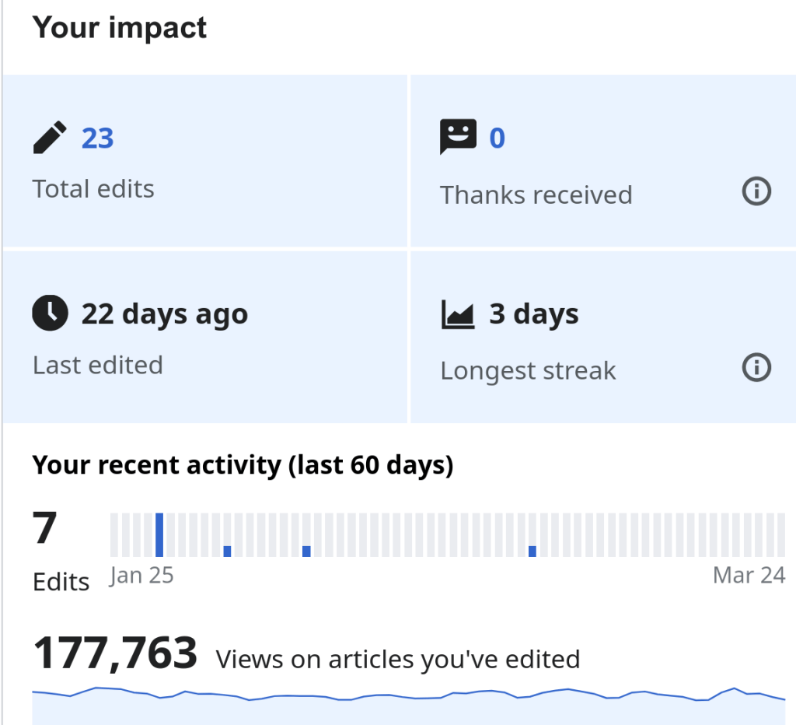Open info icon beside Longest streak
796x725 pixels.
(x=756, y=367)
